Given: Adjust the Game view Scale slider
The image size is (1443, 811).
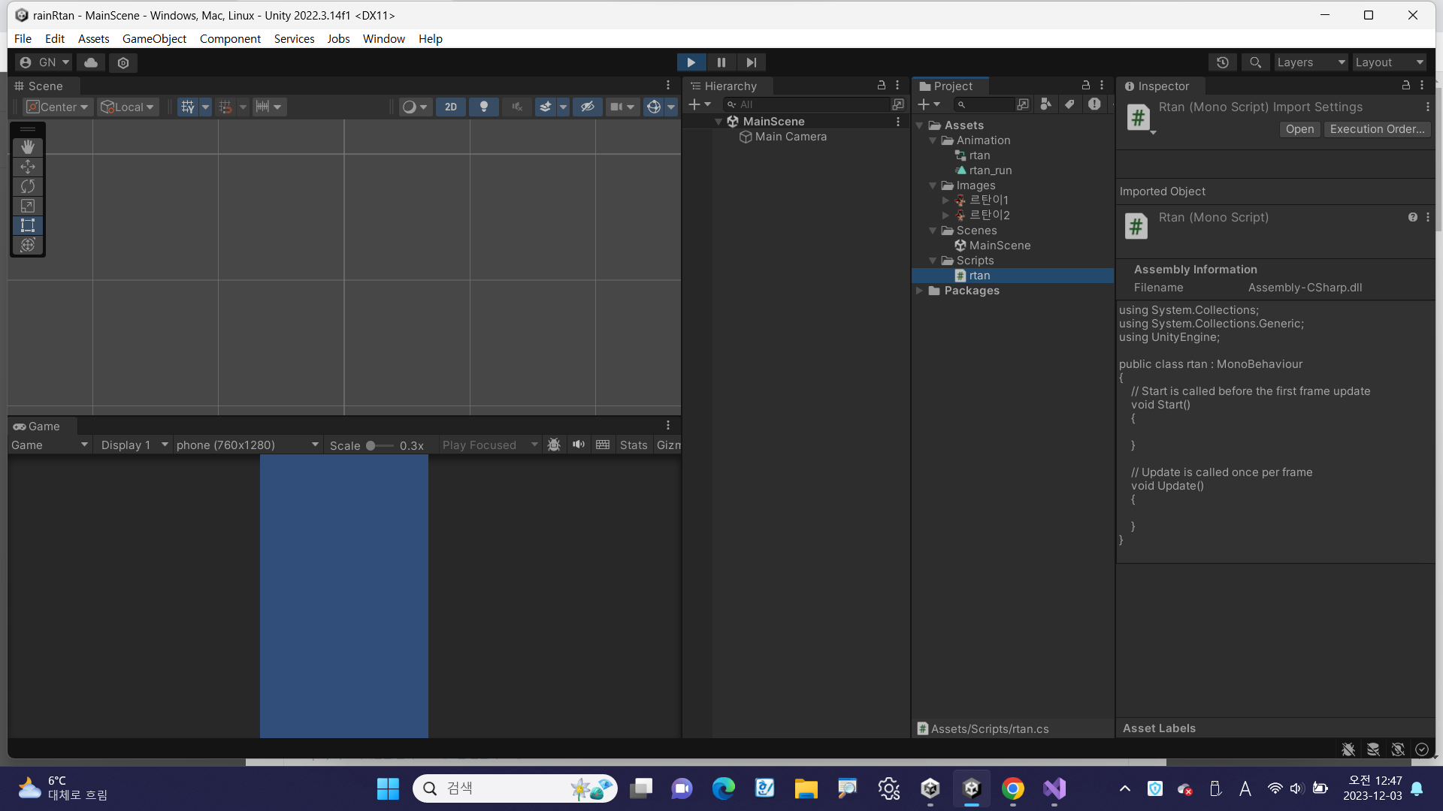Looking at the screenshot, I should pos(380,445).
